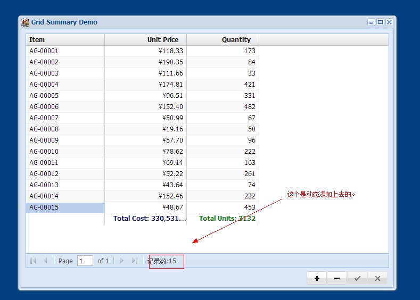
Task: Click unit price ¥78.62
Action: [145, 152]
